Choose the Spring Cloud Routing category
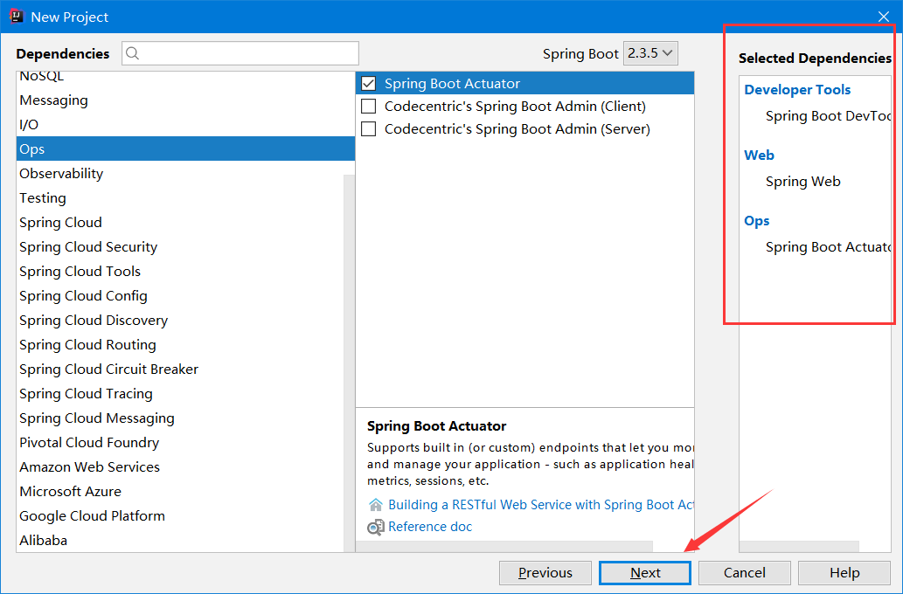Image resolution: width=903 pixels, height=594 pixels. pos(180,345)
